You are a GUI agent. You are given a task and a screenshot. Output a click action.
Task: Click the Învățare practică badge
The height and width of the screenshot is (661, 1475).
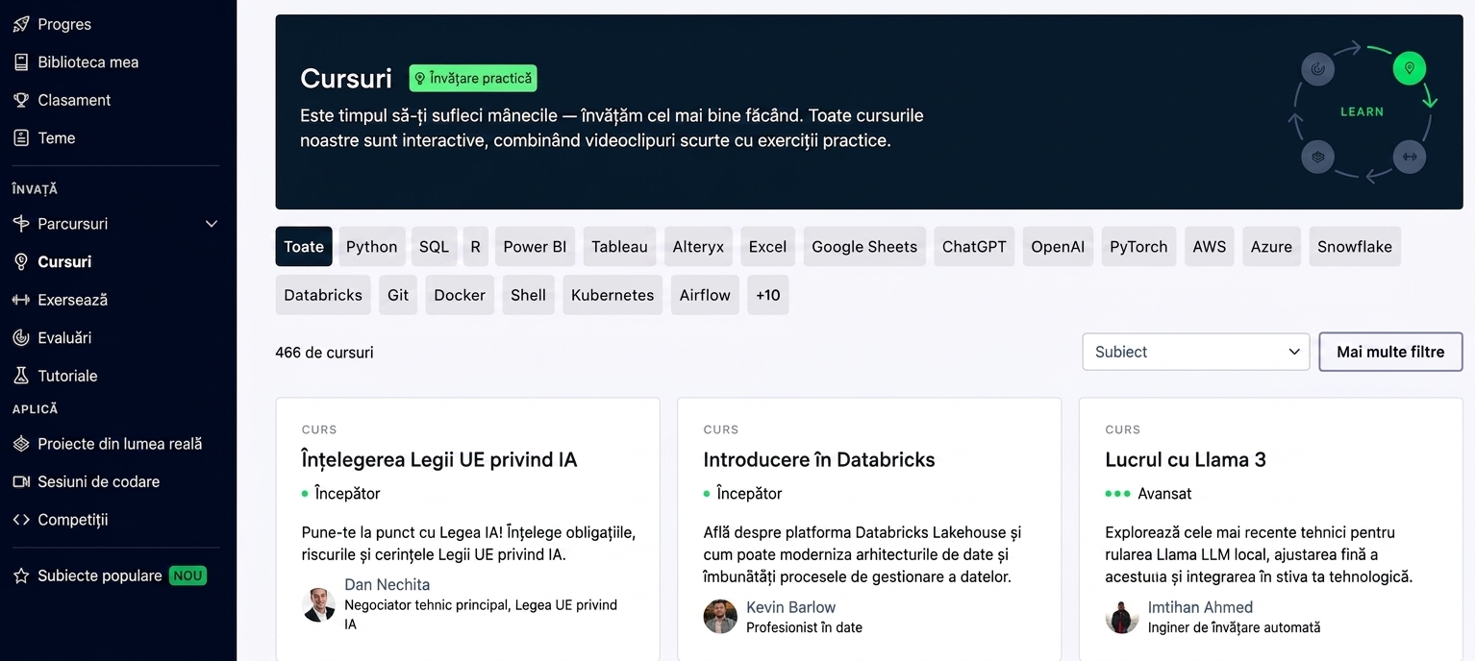tap(473, 78)
